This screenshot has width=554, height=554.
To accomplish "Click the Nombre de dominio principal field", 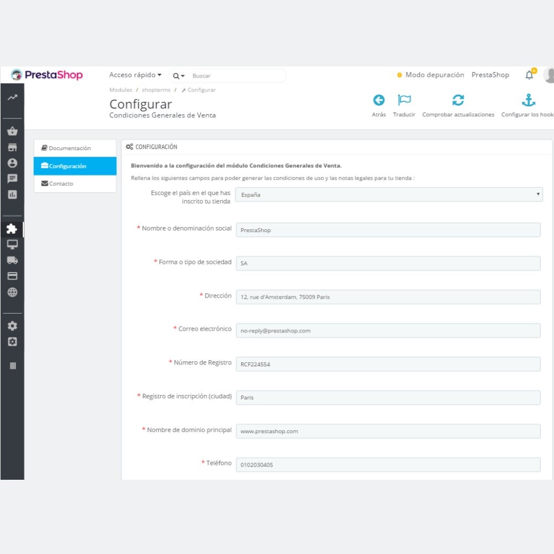I will tap(388, 431).
